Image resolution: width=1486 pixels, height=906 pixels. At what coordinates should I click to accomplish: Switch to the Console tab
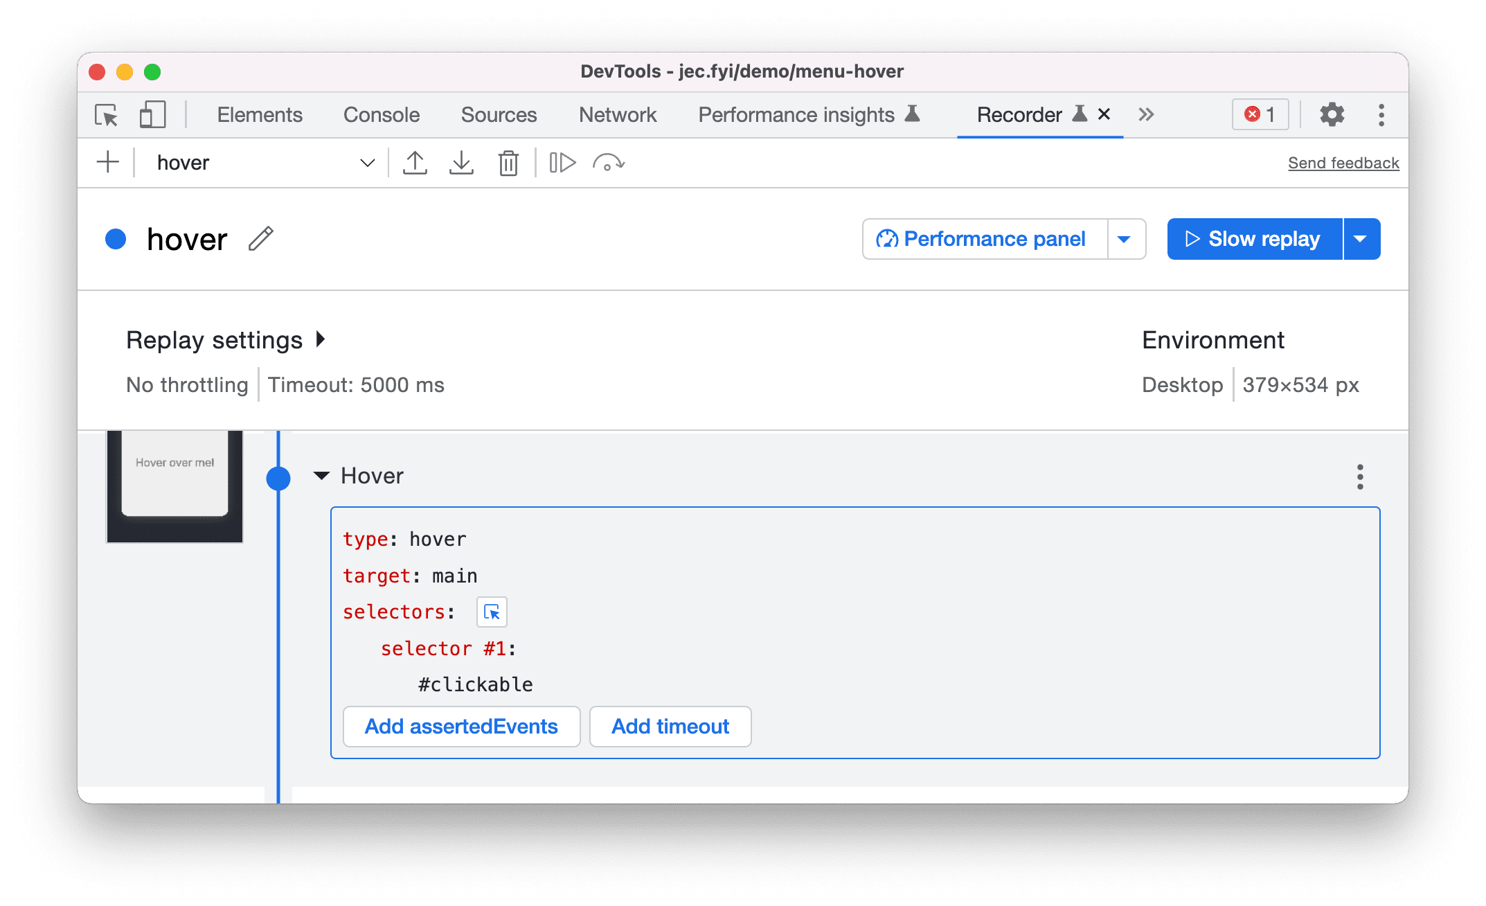pos(381,115)
